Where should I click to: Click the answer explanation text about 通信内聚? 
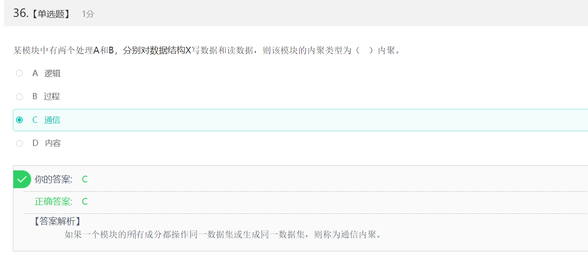(x=223, y=234)
